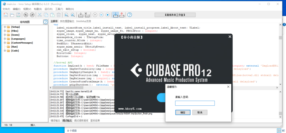Open the 文件(F) menu
Image resolution: width=286 pixels, height=133 pixels.
coord(6,9)
